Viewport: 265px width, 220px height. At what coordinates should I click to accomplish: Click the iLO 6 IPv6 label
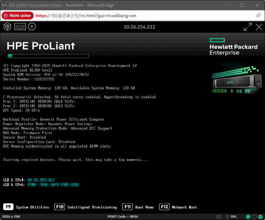[14, 184]
